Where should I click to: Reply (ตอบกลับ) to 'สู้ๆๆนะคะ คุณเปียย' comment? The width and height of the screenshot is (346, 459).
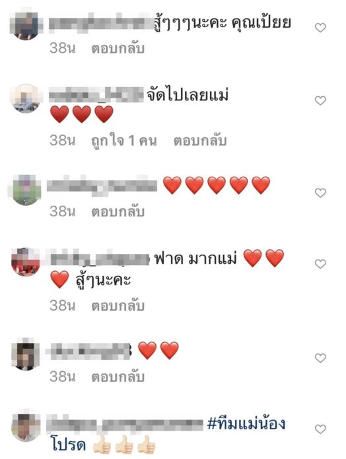click(118, 48)
